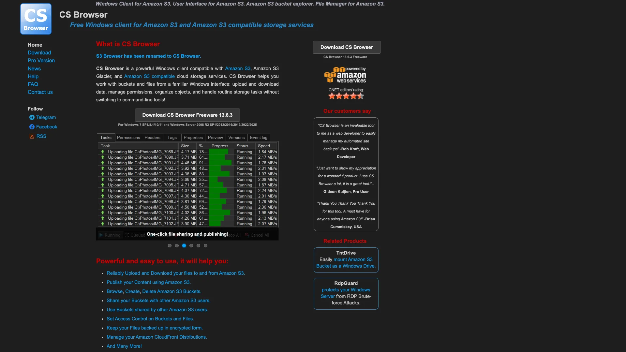The height and width of the screenshot is (352, 626).
Task: Select the active third slideshow dot
Action: coord(184,246)
